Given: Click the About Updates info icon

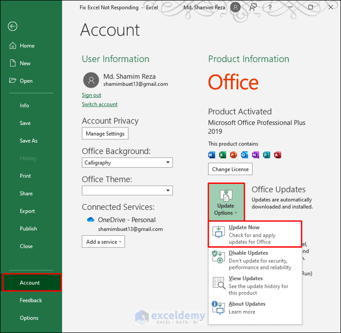Looking at the screenshot, I should click(218, 307).
